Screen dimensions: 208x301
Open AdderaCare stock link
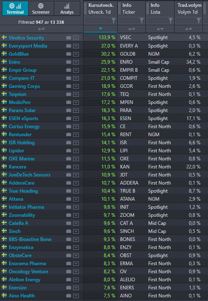point(22,183)
